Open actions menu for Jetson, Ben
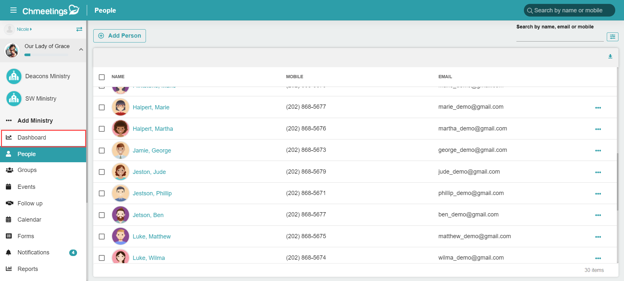 pyautogui.click(x=598, y=215)
